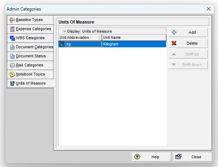This screenshot has height=167, width=218.
Task: Click the Notebook Topics notepad icon
Action: pos(12,74)
